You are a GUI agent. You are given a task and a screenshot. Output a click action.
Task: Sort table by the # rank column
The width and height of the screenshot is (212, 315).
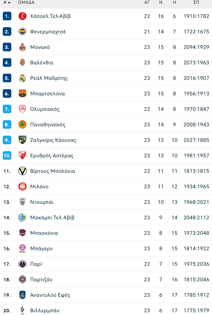(7, 2)
